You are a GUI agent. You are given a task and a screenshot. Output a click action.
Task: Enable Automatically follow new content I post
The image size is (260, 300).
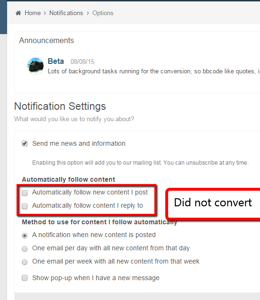[25, 193]
